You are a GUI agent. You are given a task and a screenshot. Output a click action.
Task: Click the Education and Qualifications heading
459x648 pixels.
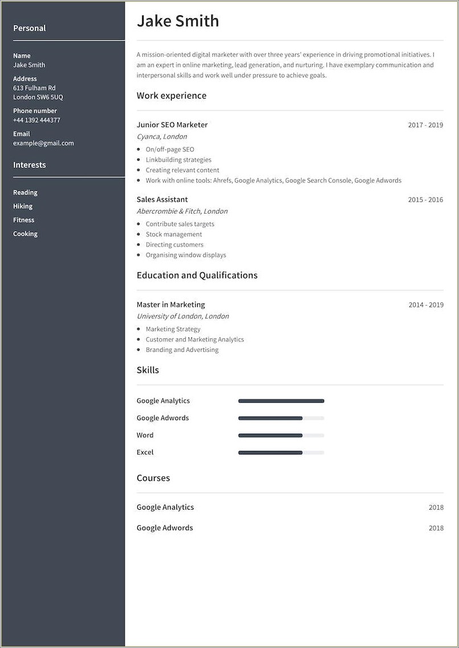pyautogui.click(x=197, y=274)
